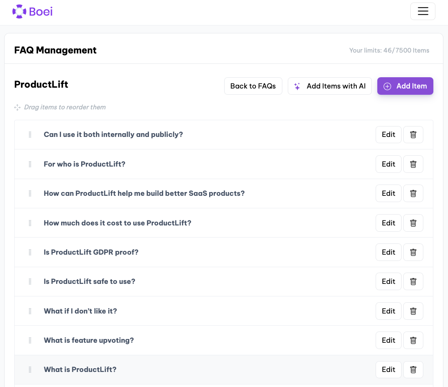This screenshot has height=387, width=448.
Task: Select 'Can I use it both internally and publicly?' text
Action: click(x=113, y=134)
